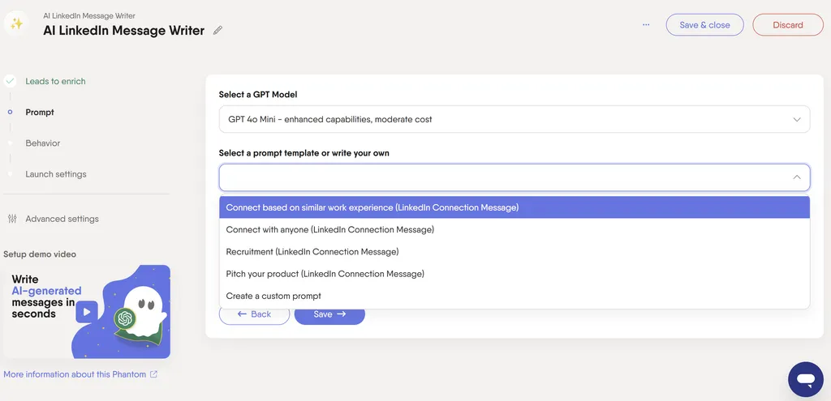Click the Advanced settings sliders icon

(x=13, y=219)
